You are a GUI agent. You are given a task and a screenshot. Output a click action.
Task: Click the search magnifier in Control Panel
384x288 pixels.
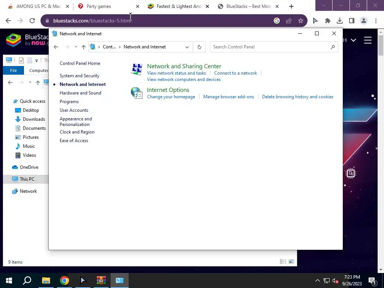point(333,47)
